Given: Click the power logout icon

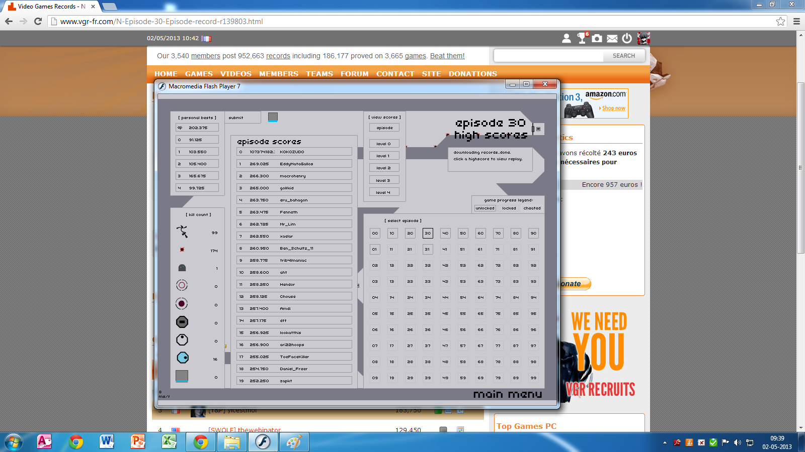Looking at the screenshot, I should pos(627,38).
